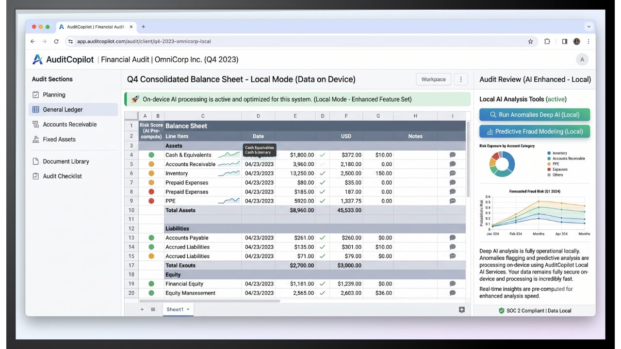Toggle the checkmark on Inventory row
The height and width of the screenshot is (349, 621).
tap(322, 174)
